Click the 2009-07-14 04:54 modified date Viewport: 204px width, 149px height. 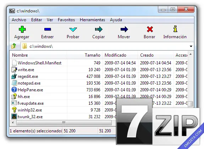(x=120, y=63)
